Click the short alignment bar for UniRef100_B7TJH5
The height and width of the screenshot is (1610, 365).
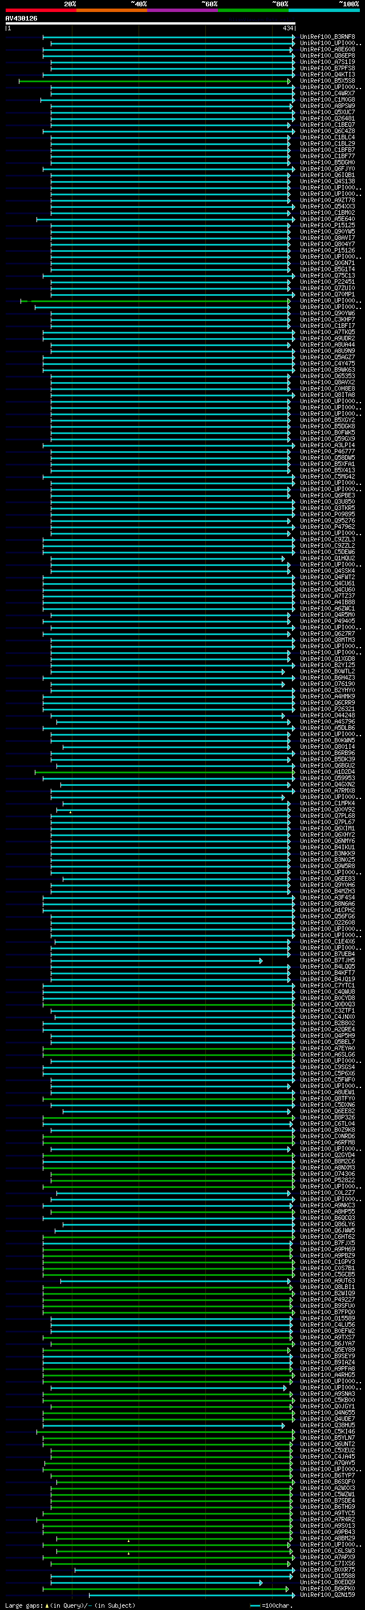pos(157,961)
